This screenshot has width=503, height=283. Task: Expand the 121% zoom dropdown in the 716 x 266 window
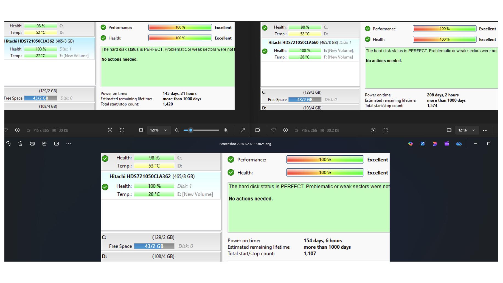tap(473, 130)
